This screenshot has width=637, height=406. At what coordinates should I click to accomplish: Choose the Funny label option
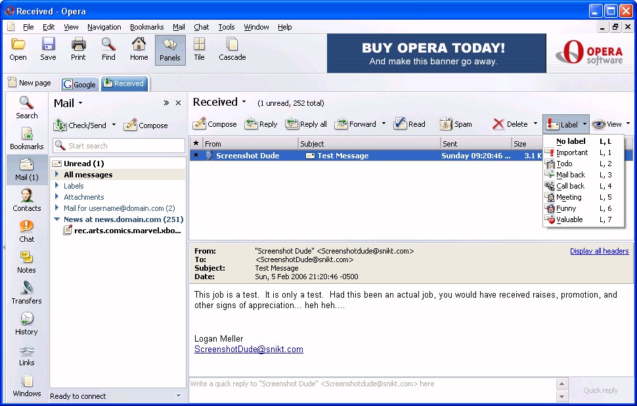pyautogui.click(x=566, y=208)
